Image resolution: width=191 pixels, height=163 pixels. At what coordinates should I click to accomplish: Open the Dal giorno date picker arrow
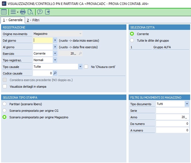pyautogui.click(x=55, y=40)
